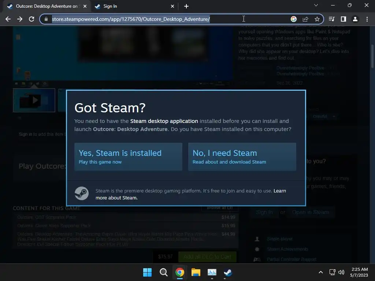This screenshot has width=375, height=281.
Task: Open Windows Search from taskbar
Action: 164,272
